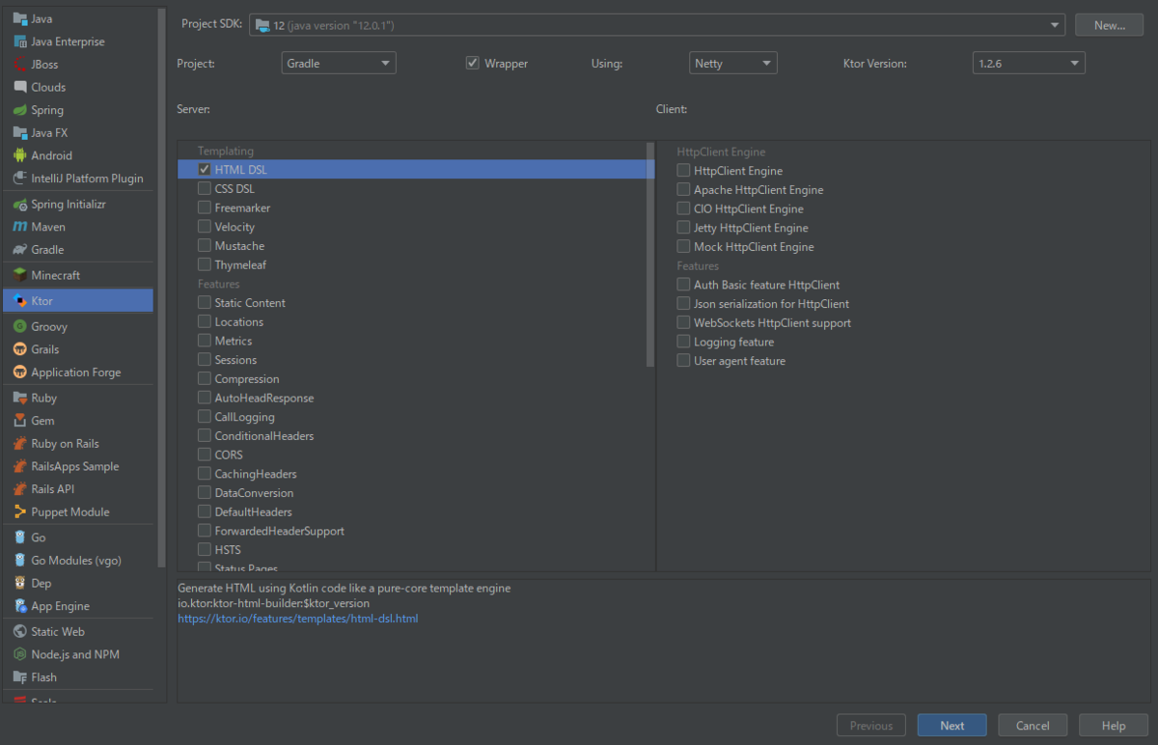This screenshot has width=1158, height=745.
Task: Open the ktor.io html-dsl documentation link
Action: pos(298,619)
